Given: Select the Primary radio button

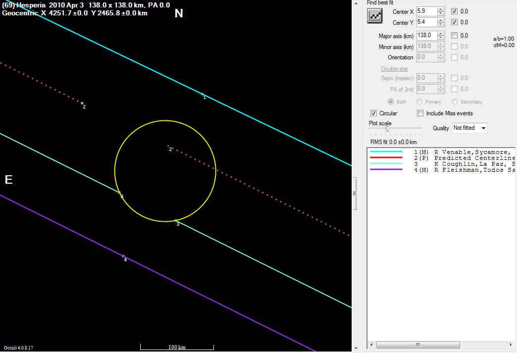Looking at the screenshot, I should (x=419, y=101).
